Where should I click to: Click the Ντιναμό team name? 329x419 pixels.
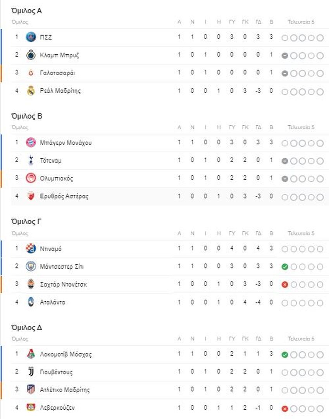click(x=50, y=249)
